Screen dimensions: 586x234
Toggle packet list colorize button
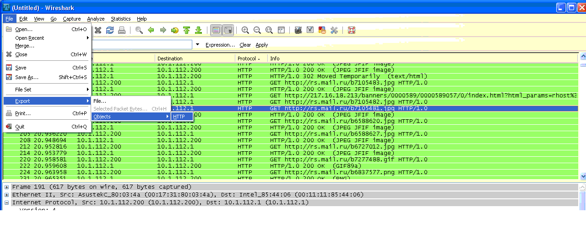(216, 30)
